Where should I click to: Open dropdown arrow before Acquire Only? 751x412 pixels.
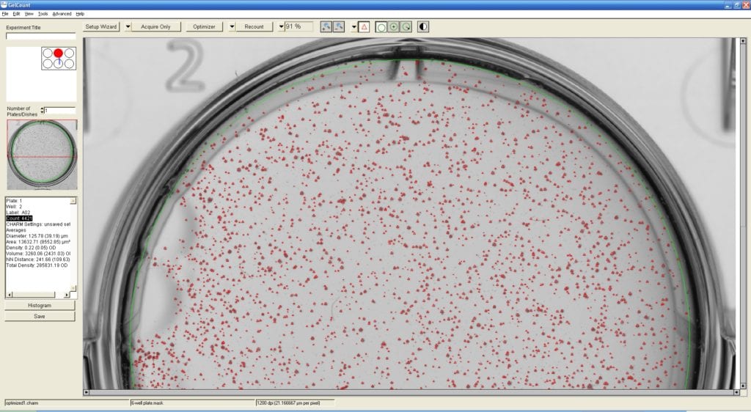pyautogui.click(x=128, y=26)
